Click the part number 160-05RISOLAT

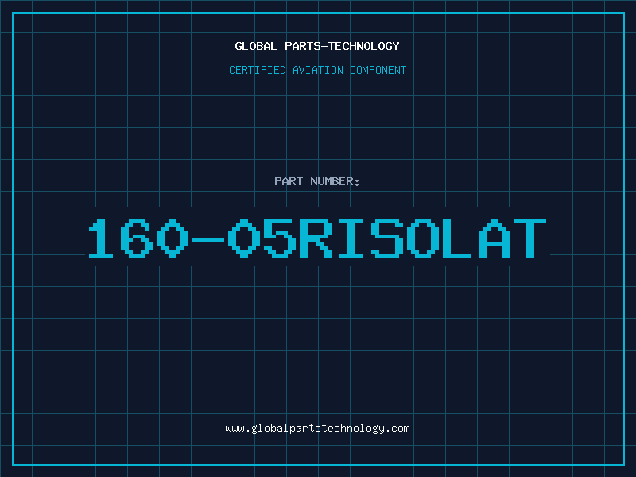click(x=317, y=238)
